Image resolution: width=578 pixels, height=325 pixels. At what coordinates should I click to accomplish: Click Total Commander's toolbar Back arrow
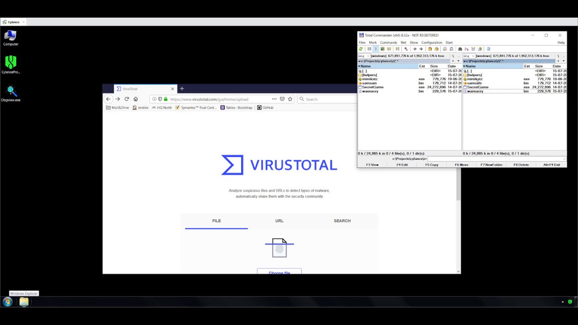[x=415, y=49]
